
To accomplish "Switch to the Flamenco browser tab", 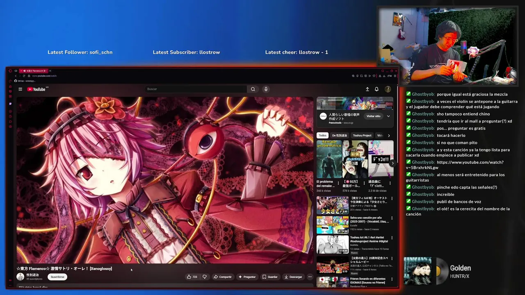I will pyautogui.click(x=33, y=71).
